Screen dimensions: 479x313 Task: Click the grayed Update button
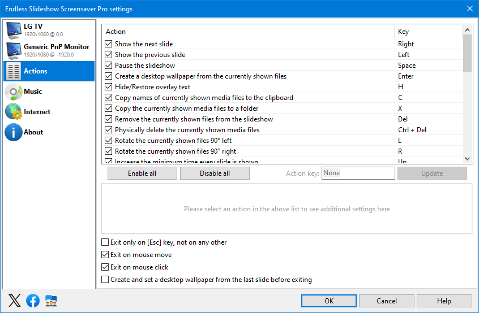pos(432,173)
